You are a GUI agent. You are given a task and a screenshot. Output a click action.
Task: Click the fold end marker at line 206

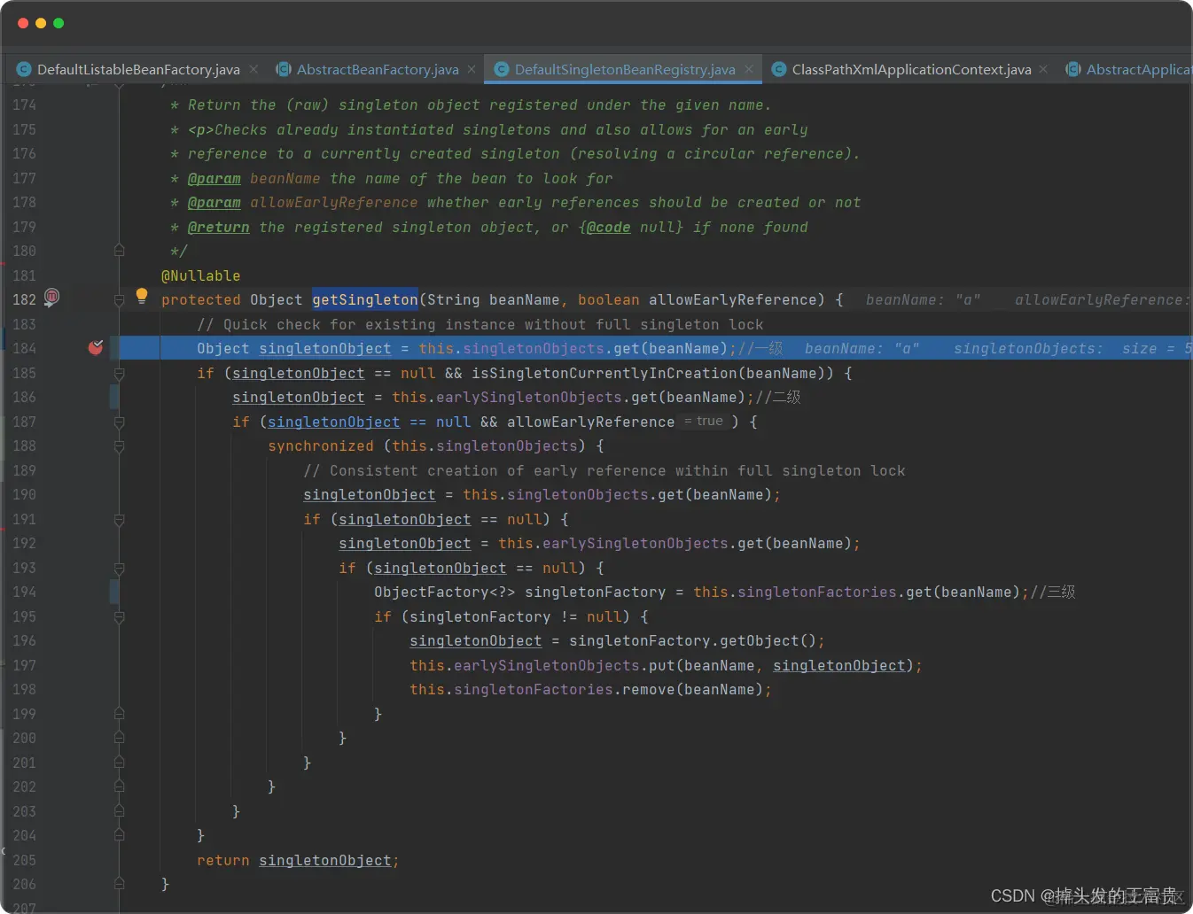coord(119,884)
